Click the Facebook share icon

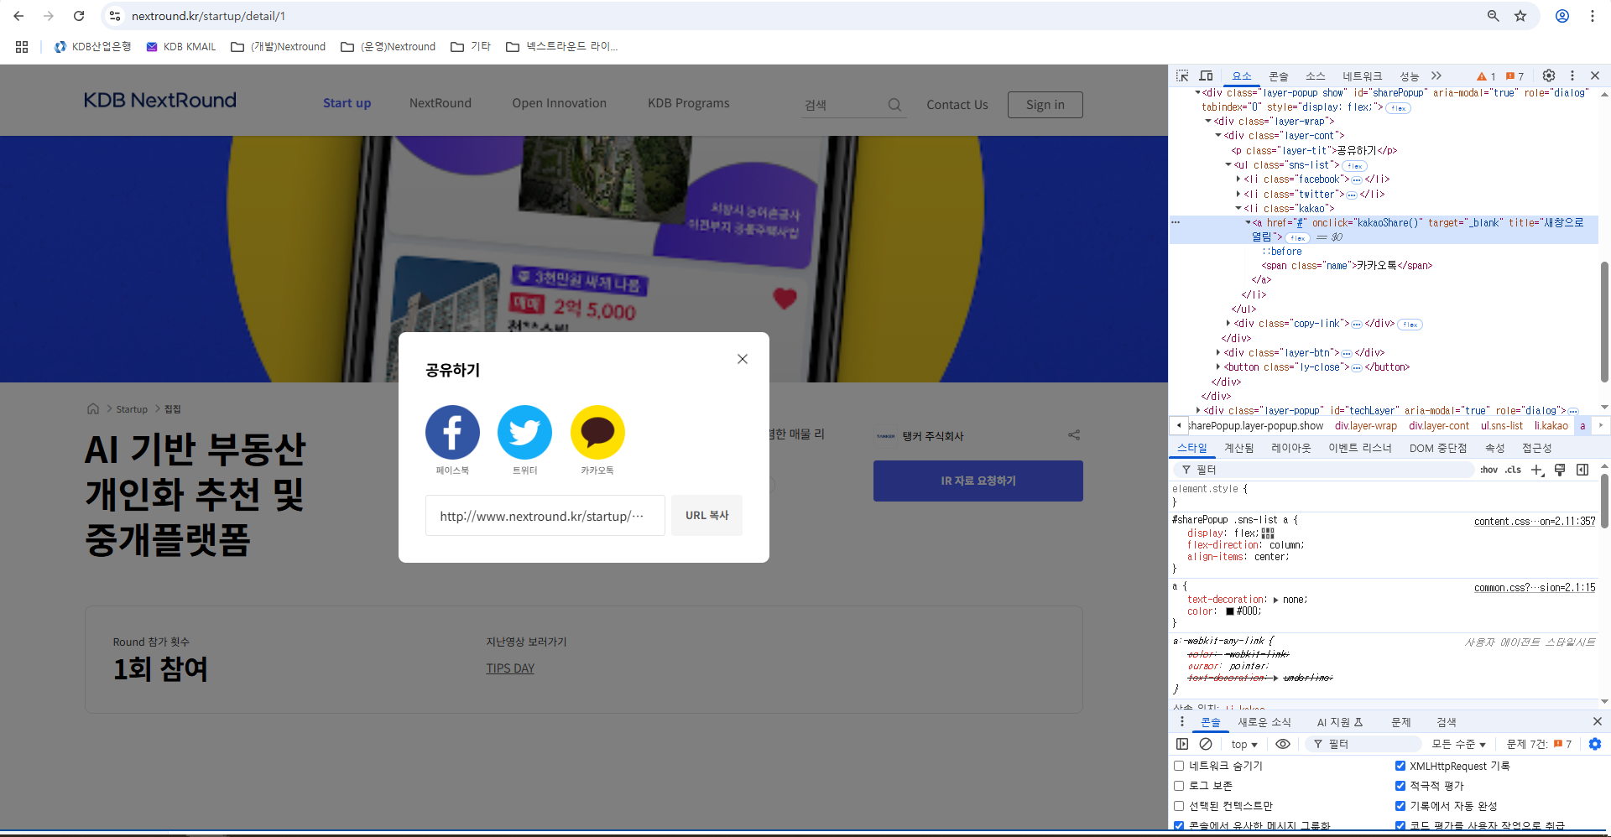click(x=452, y=433)
